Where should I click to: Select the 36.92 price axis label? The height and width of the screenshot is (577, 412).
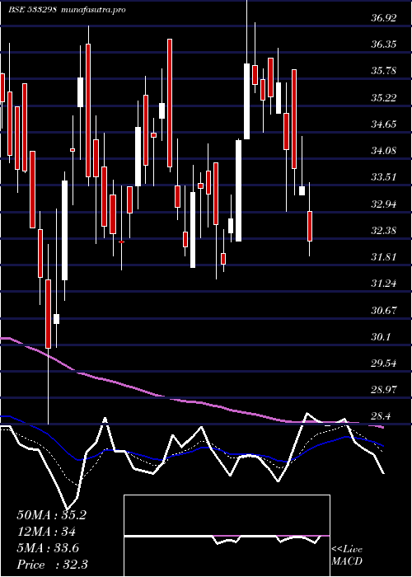(x=384, y=17)
